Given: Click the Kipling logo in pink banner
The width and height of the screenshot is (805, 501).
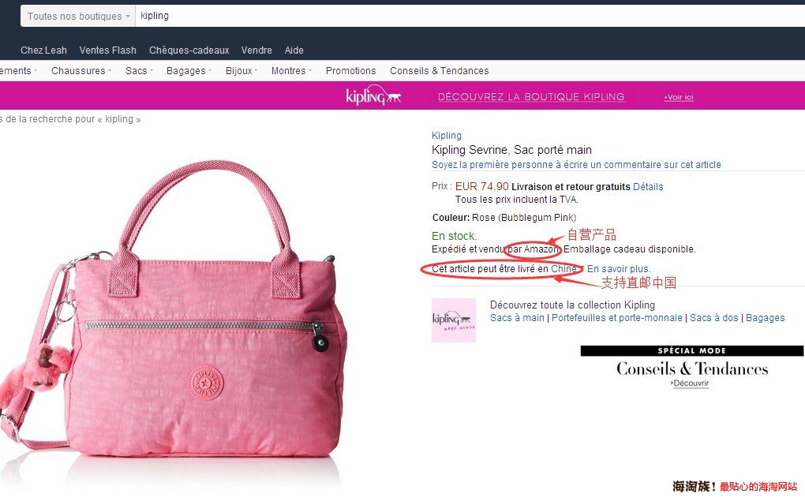Looking at the screenshot, I should point(373,96).
